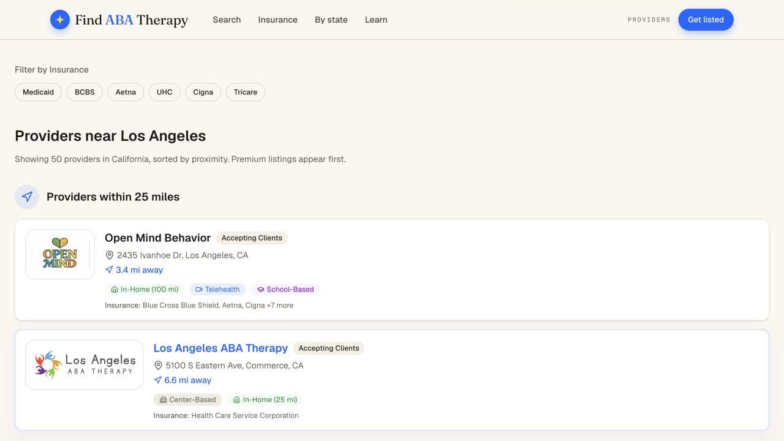This screenshot has width=784, height=441.
Task: Click the Health Care Service Corporation insurance text
Action: 245,415
